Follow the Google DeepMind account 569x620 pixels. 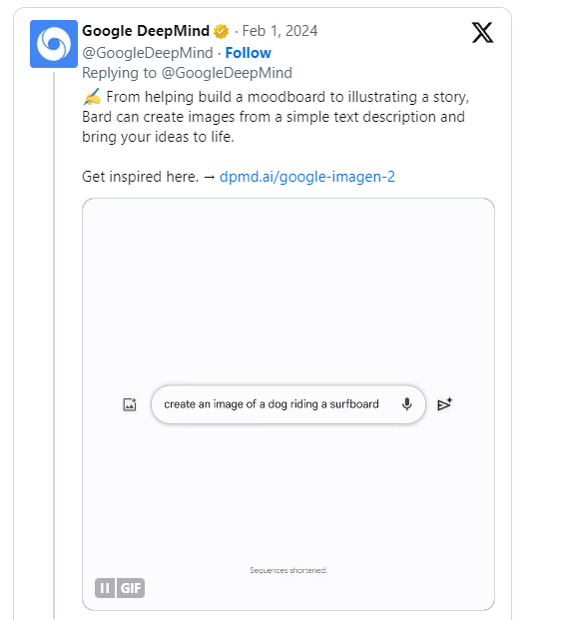click(248, 53)
